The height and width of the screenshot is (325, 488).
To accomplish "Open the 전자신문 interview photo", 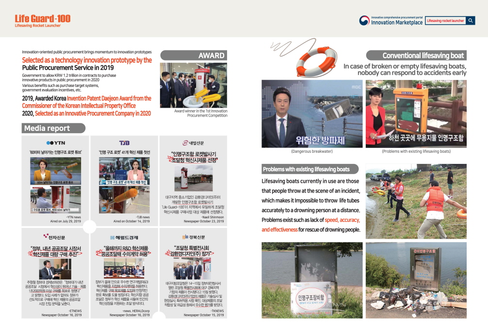I will 55,269.
